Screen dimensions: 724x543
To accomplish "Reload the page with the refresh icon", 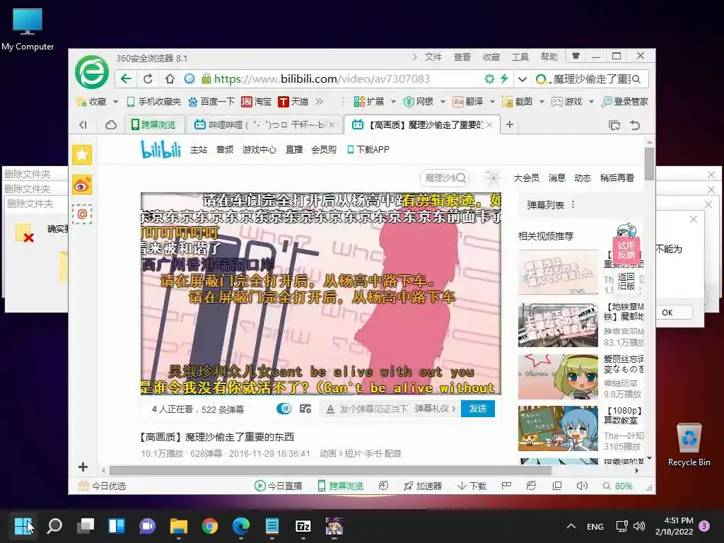I will pyautogui.click(x=148, y=79).
